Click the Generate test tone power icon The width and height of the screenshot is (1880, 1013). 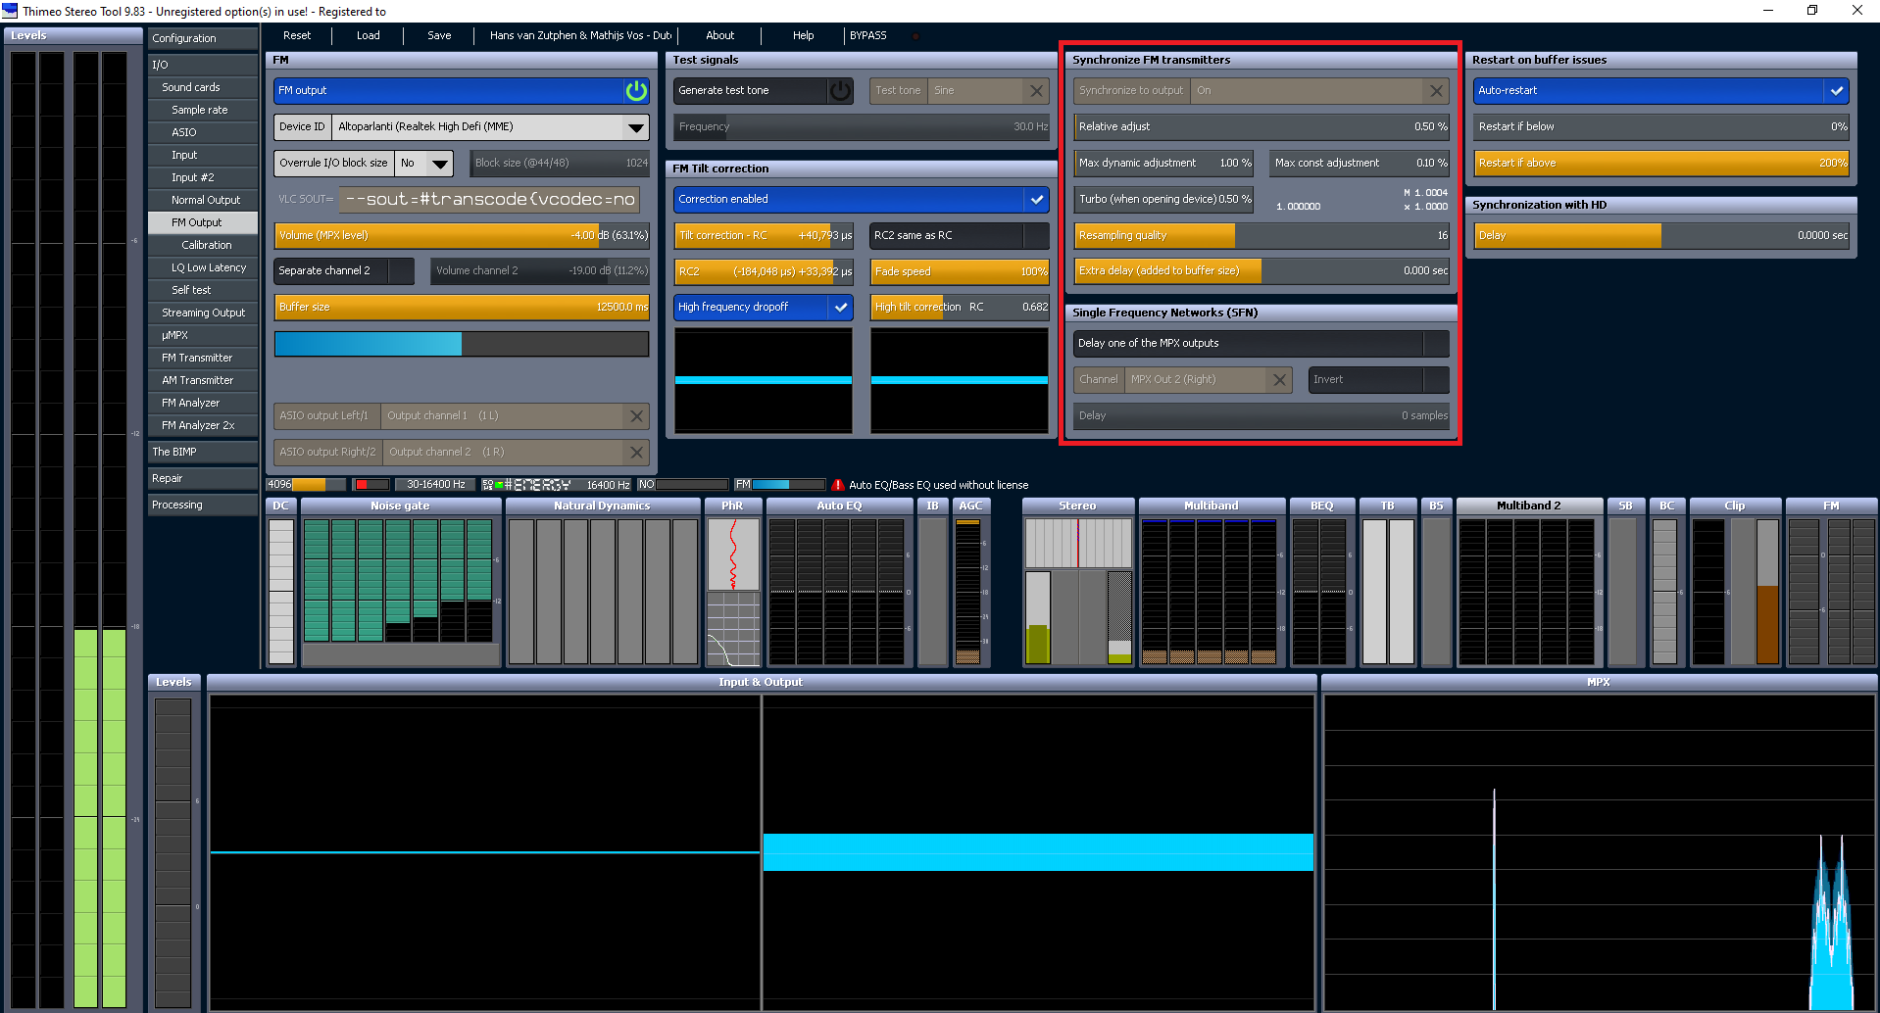(840, 90)
